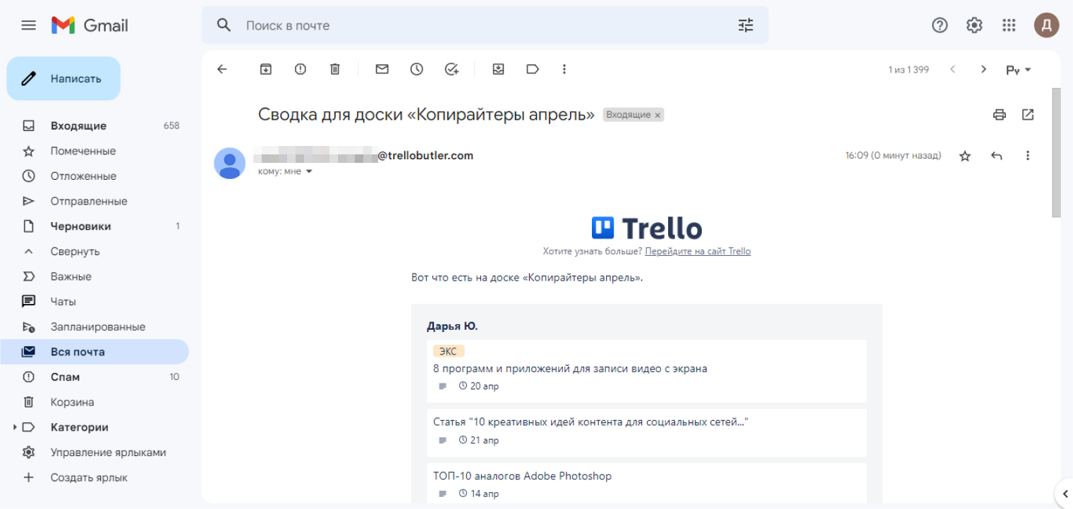Click the search magnifier icon
The width and height of the screenshot is (1073, 509).
[x=224, y=25]
